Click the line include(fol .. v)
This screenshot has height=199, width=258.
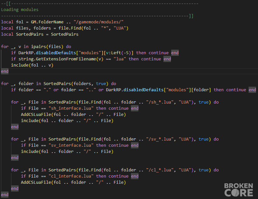coord(32,65)
